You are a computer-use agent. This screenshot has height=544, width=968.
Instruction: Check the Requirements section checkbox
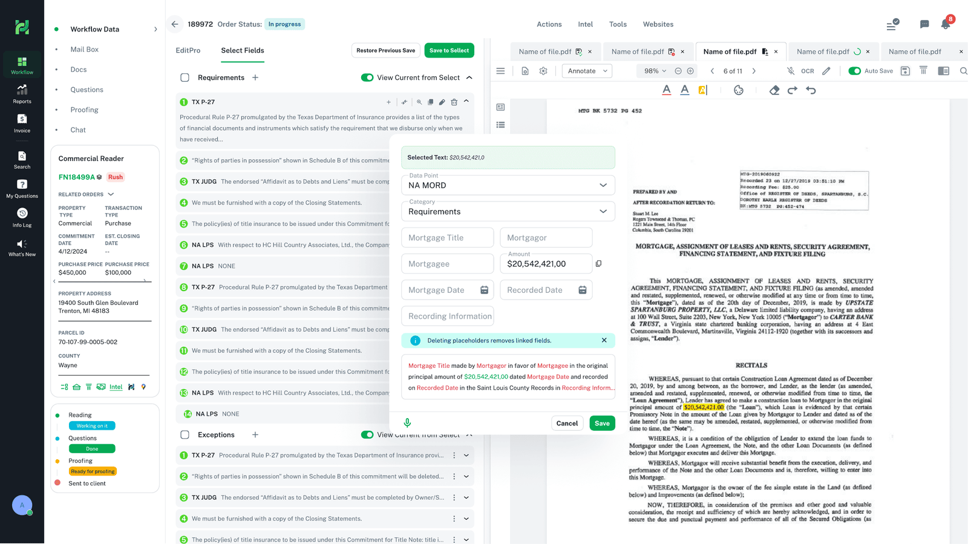tap(185, 77)
